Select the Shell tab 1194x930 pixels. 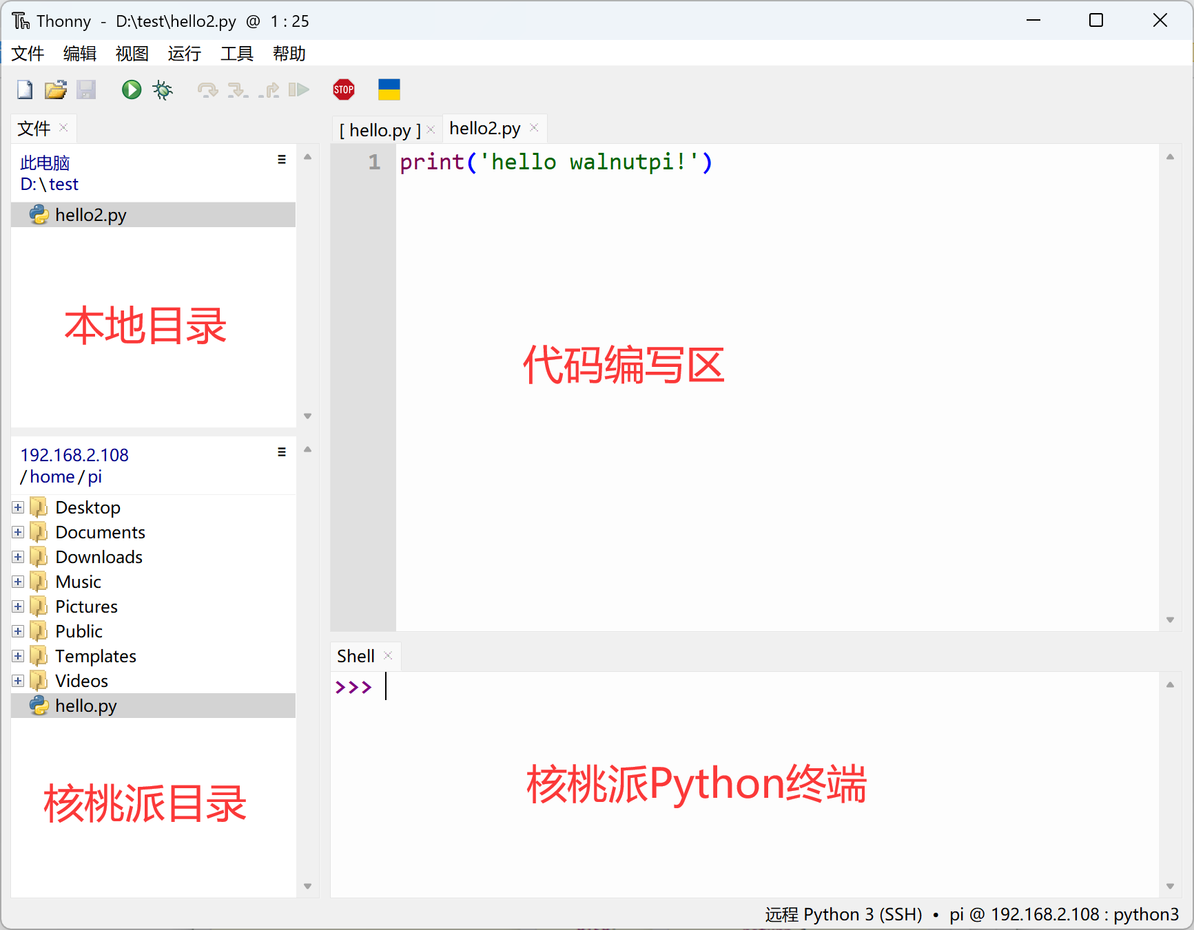[x=356, y=656]
